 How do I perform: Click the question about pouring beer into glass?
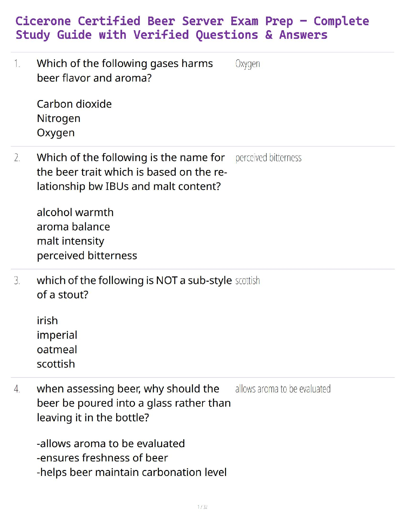click(133, 403)
